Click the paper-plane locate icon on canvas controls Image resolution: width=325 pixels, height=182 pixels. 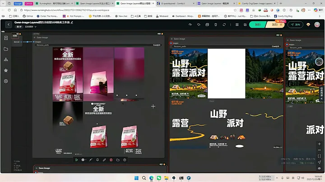[319, 162]
